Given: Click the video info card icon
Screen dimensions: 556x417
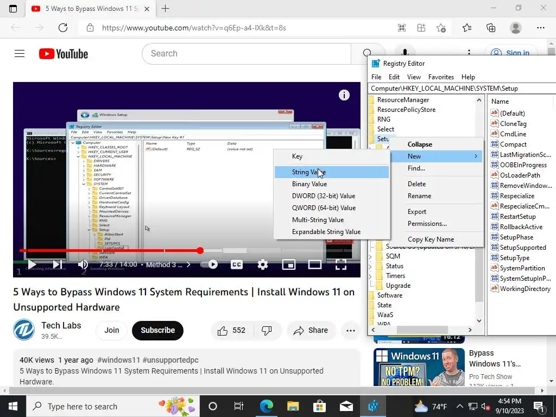Looking at the screenshot, I should pyautogui.click(x=344, y=95).
